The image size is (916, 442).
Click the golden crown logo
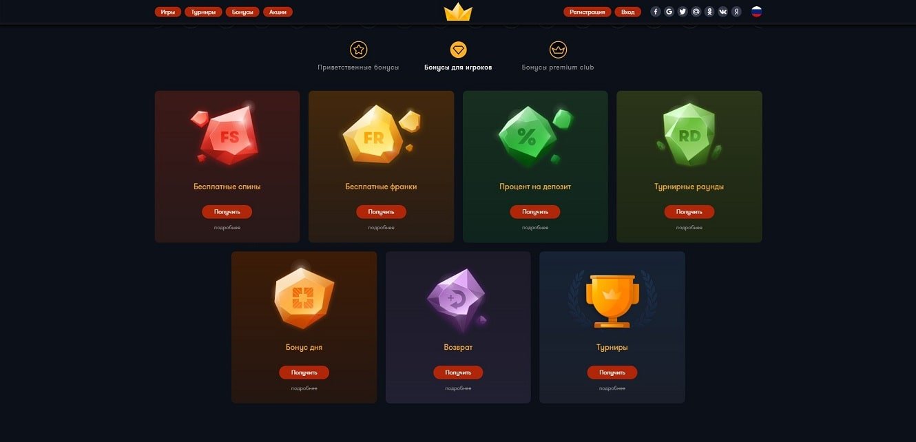458,12
